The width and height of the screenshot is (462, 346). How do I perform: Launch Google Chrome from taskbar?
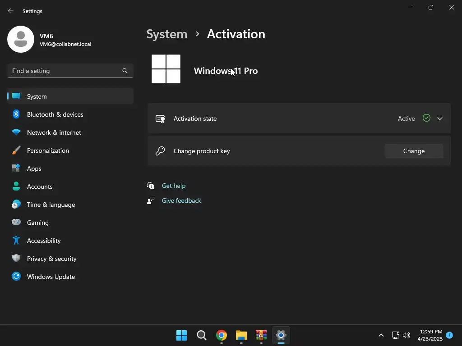221,335
